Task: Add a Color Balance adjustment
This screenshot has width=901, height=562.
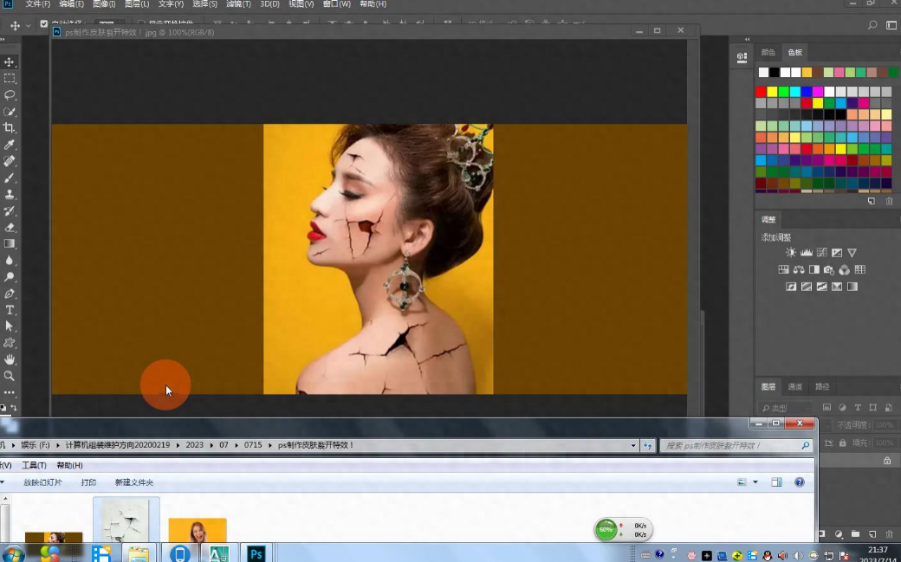Action: 799,269
